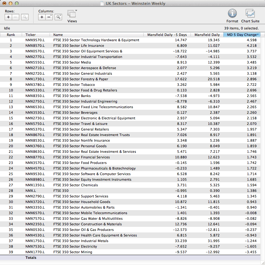This screenshot has height=265, width=265.
Task: Click the remove row minus button
Action: coord(16,17)
